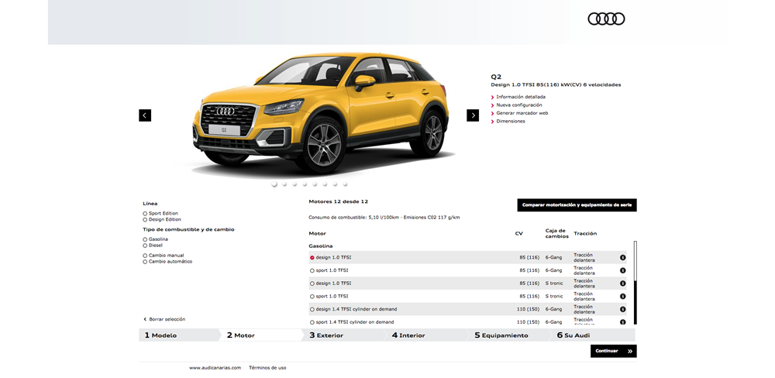Click Comparar motorización y equipamiento de serie
The width and height of the screenshot is (775, 378).
(577, 205)
